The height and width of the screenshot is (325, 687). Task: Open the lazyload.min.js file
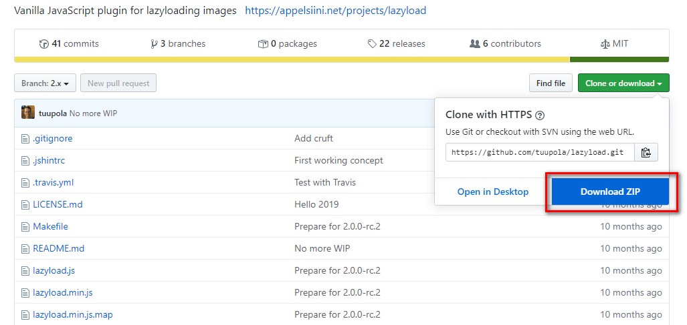[x=63, y=292]
